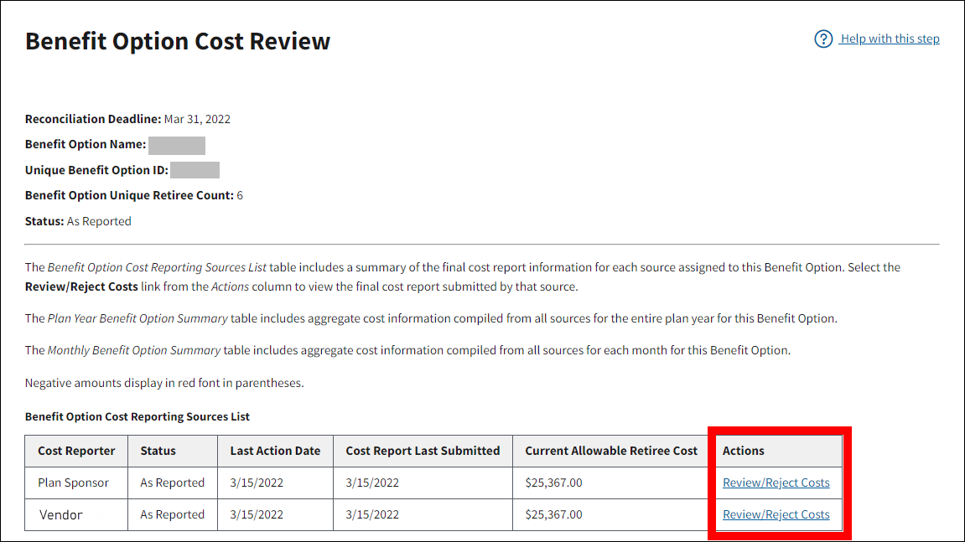Open Review/Reject Costs for Plan Sponsor

pos(776,483)
